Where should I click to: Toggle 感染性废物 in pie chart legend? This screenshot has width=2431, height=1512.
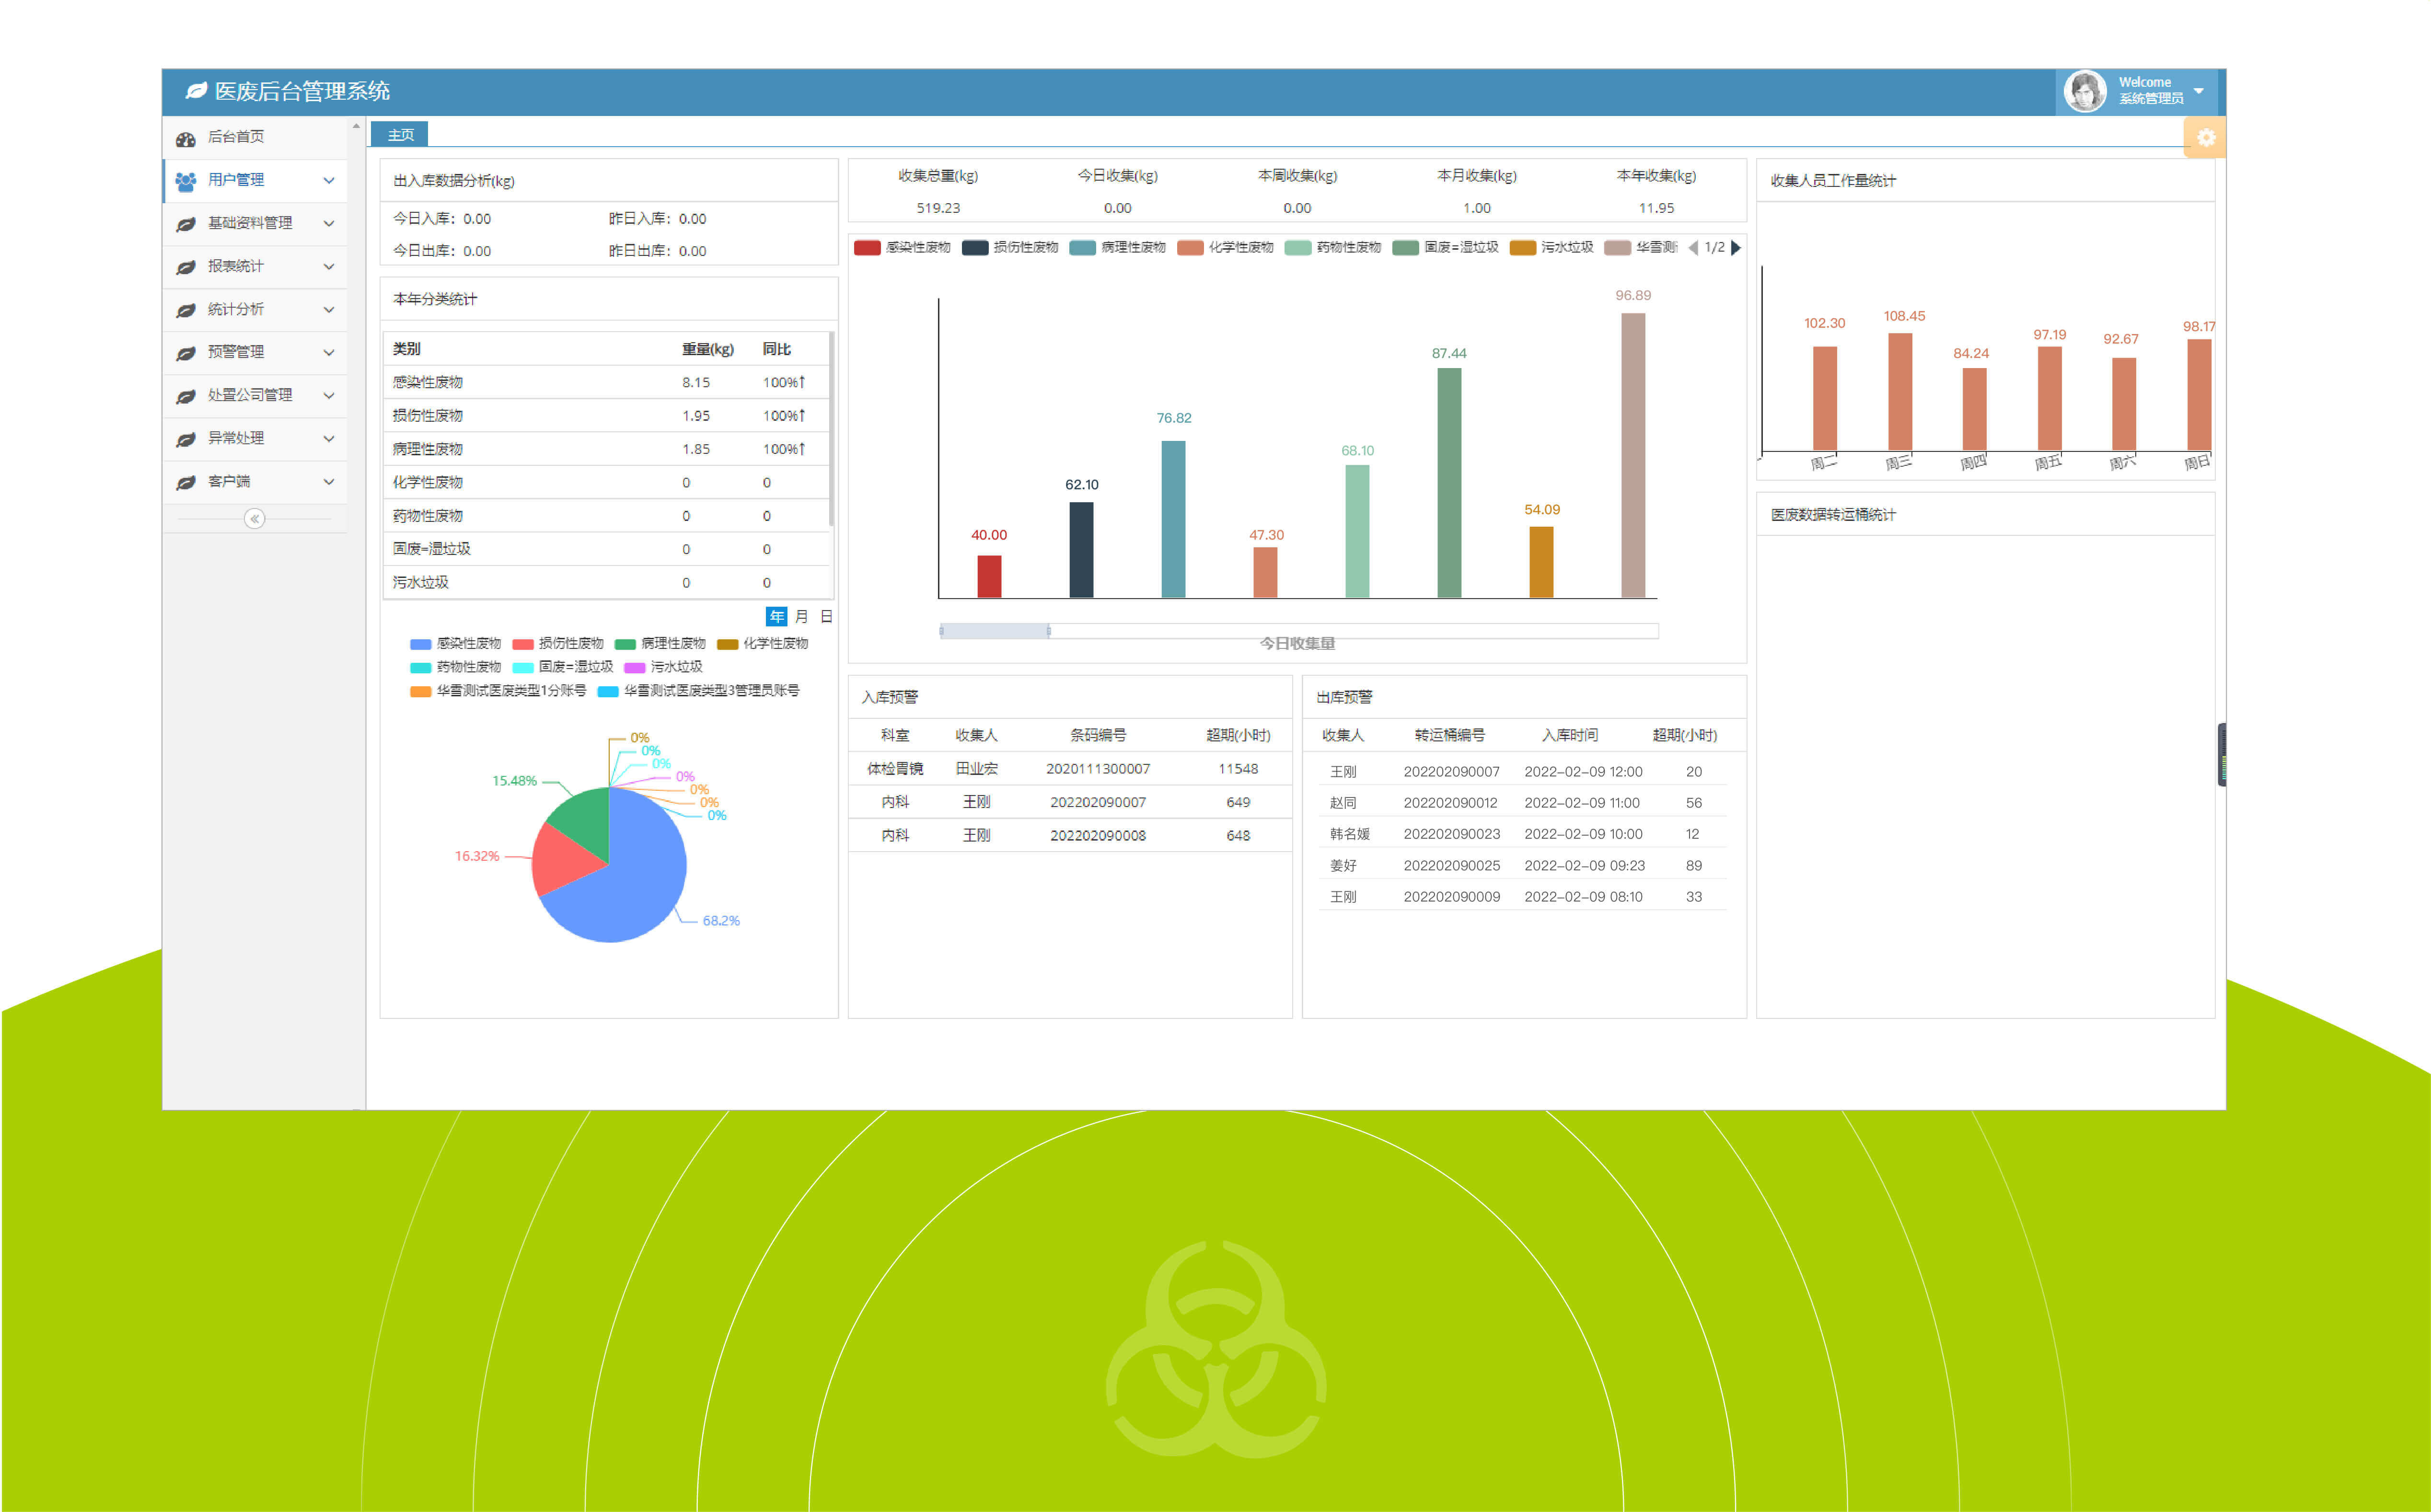click(x=455, y=643)
